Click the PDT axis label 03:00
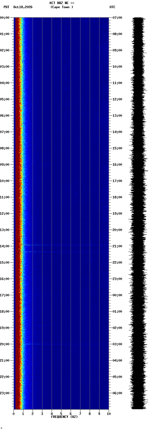This screenshot has width=150, height=431. click(x=5, y=67)
